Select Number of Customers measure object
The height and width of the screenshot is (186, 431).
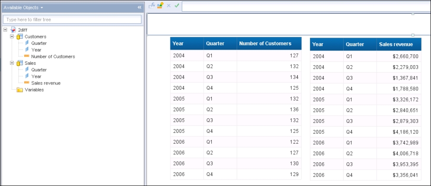point(53,57)
